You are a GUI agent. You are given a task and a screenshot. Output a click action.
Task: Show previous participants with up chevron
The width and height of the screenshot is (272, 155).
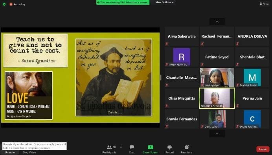[x=217, y=22]
